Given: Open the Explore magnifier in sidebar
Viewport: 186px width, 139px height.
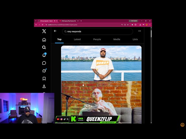Looking at the screenshot, I should coord(44,47).
